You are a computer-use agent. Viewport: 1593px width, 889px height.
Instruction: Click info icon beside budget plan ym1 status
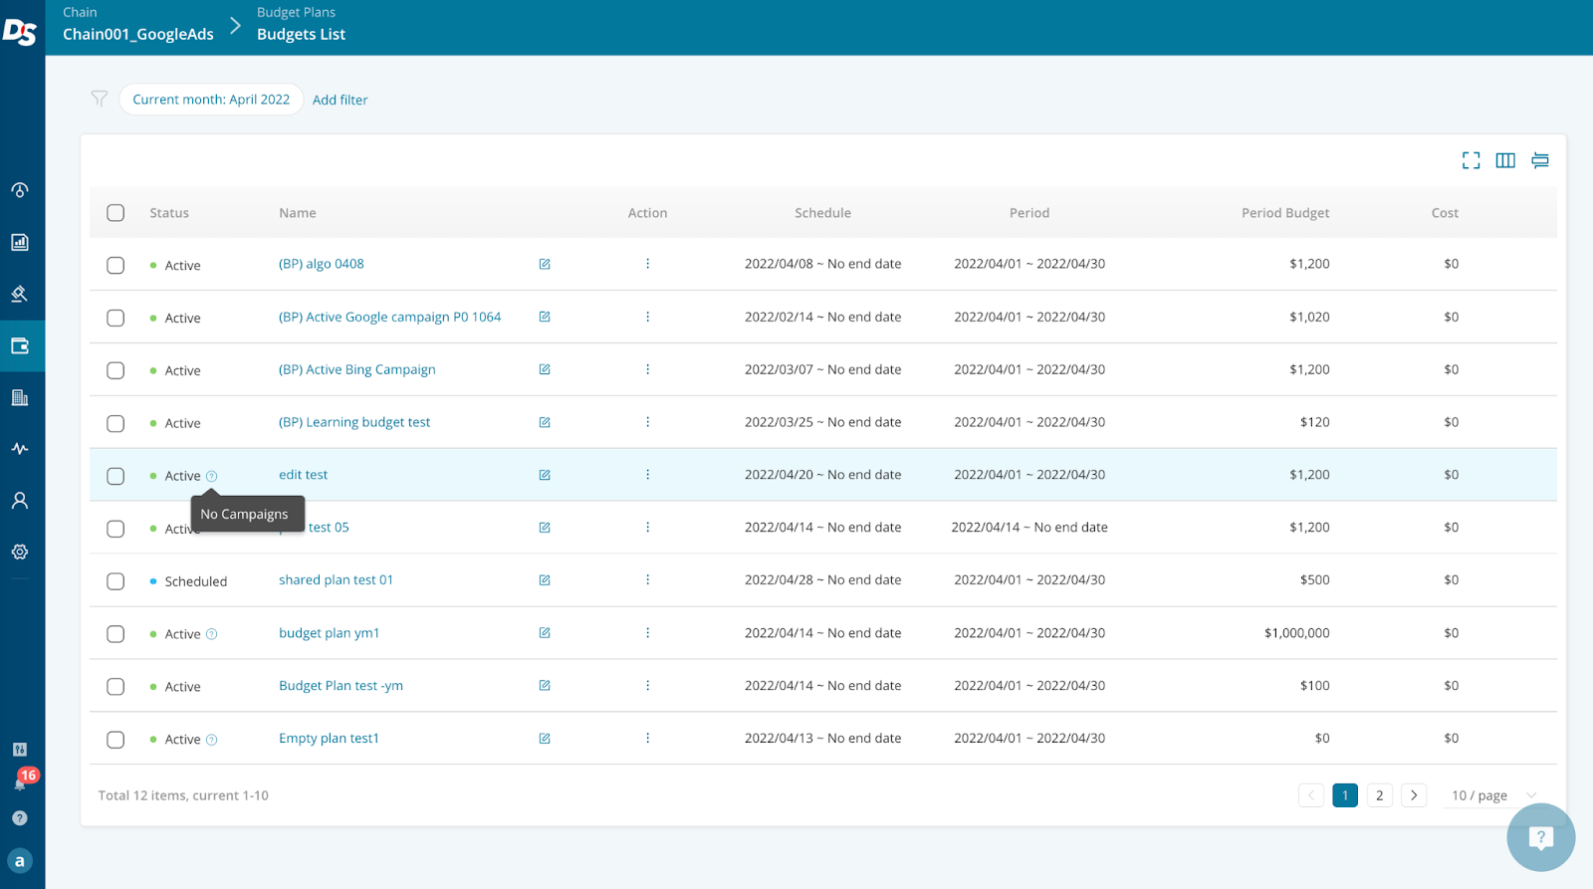click(x=211, y=634)
